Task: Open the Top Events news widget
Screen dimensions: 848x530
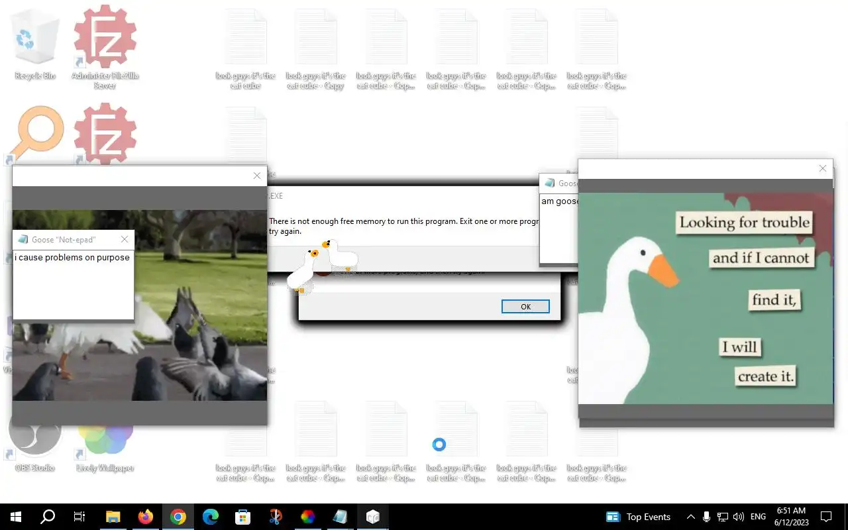Action: (639, 517)
